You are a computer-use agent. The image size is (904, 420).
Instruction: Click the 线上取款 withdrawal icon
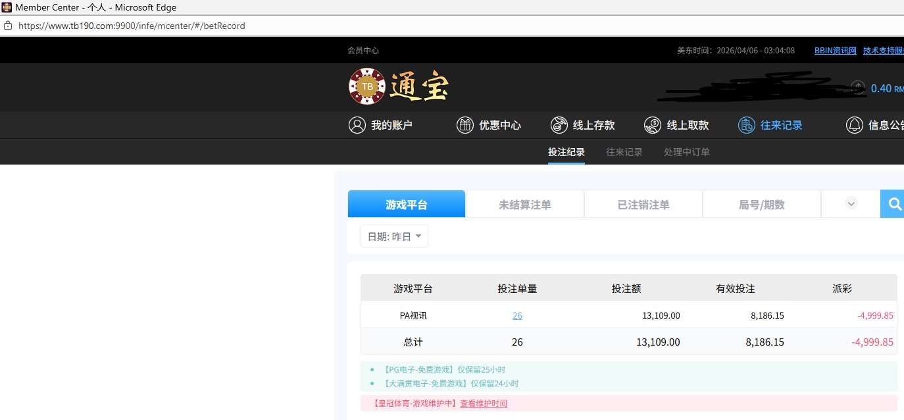[x=652, y=125]
